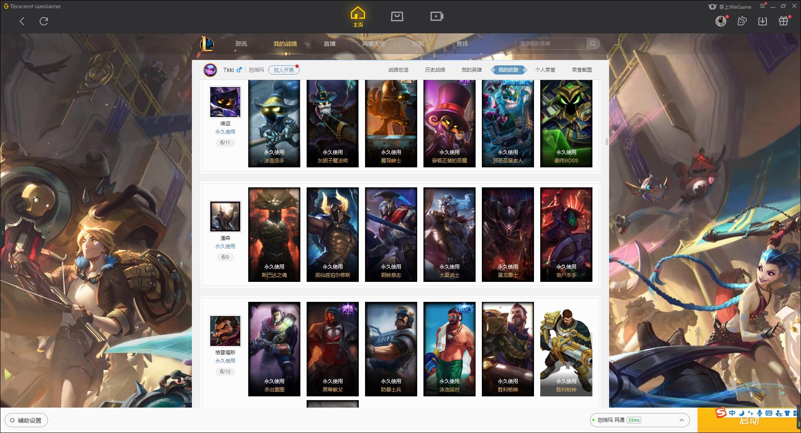801x433 pixels.
Task: Click the Tkki summoner avatar
Action: [210, 70]
